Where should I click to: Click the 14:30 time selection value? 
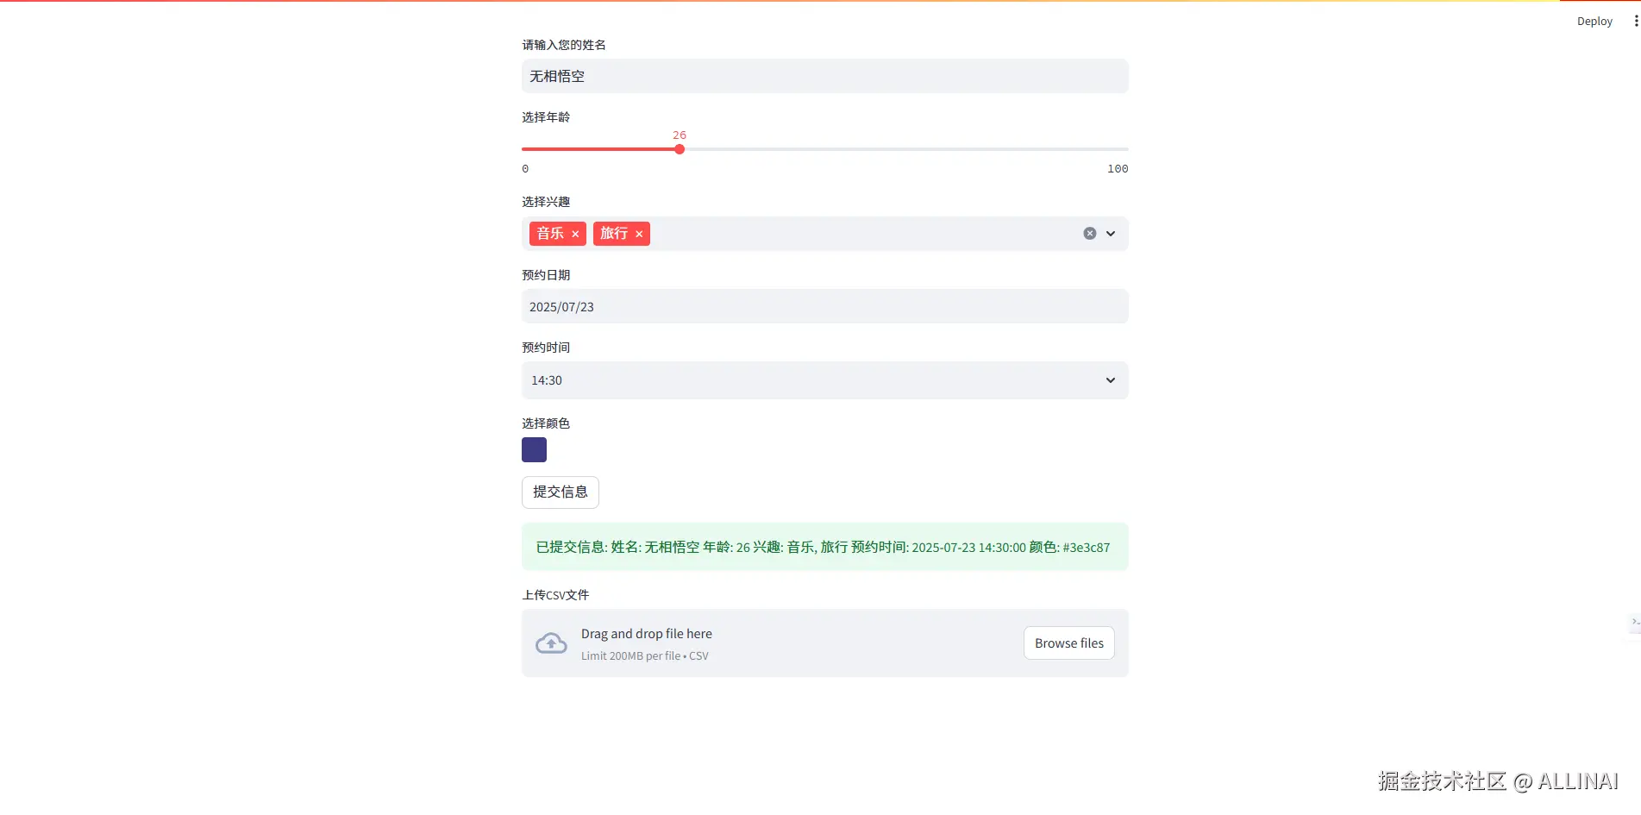point(547,380)
